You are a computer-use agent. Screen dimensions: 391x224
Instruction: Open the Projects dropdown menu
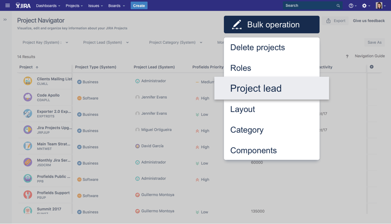pyautogui.click(x=74, y=6)
